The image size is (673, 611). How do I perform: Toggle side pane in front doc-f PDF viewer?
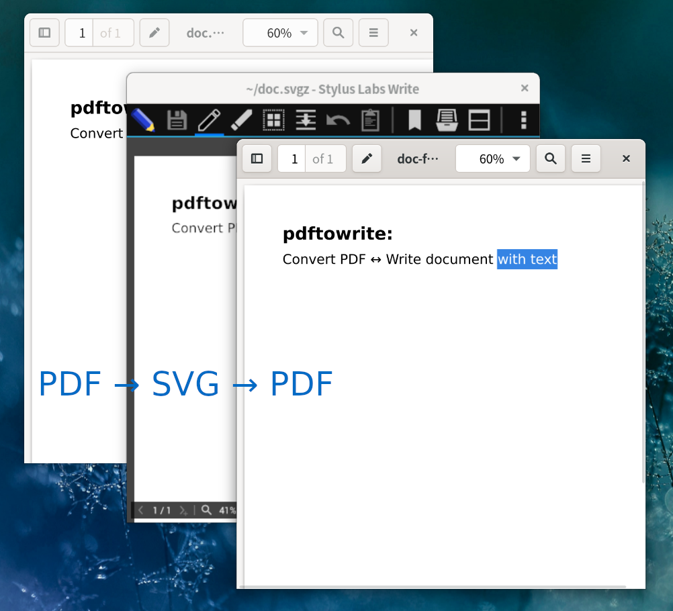pyautogui.click(x=257, y=158)
